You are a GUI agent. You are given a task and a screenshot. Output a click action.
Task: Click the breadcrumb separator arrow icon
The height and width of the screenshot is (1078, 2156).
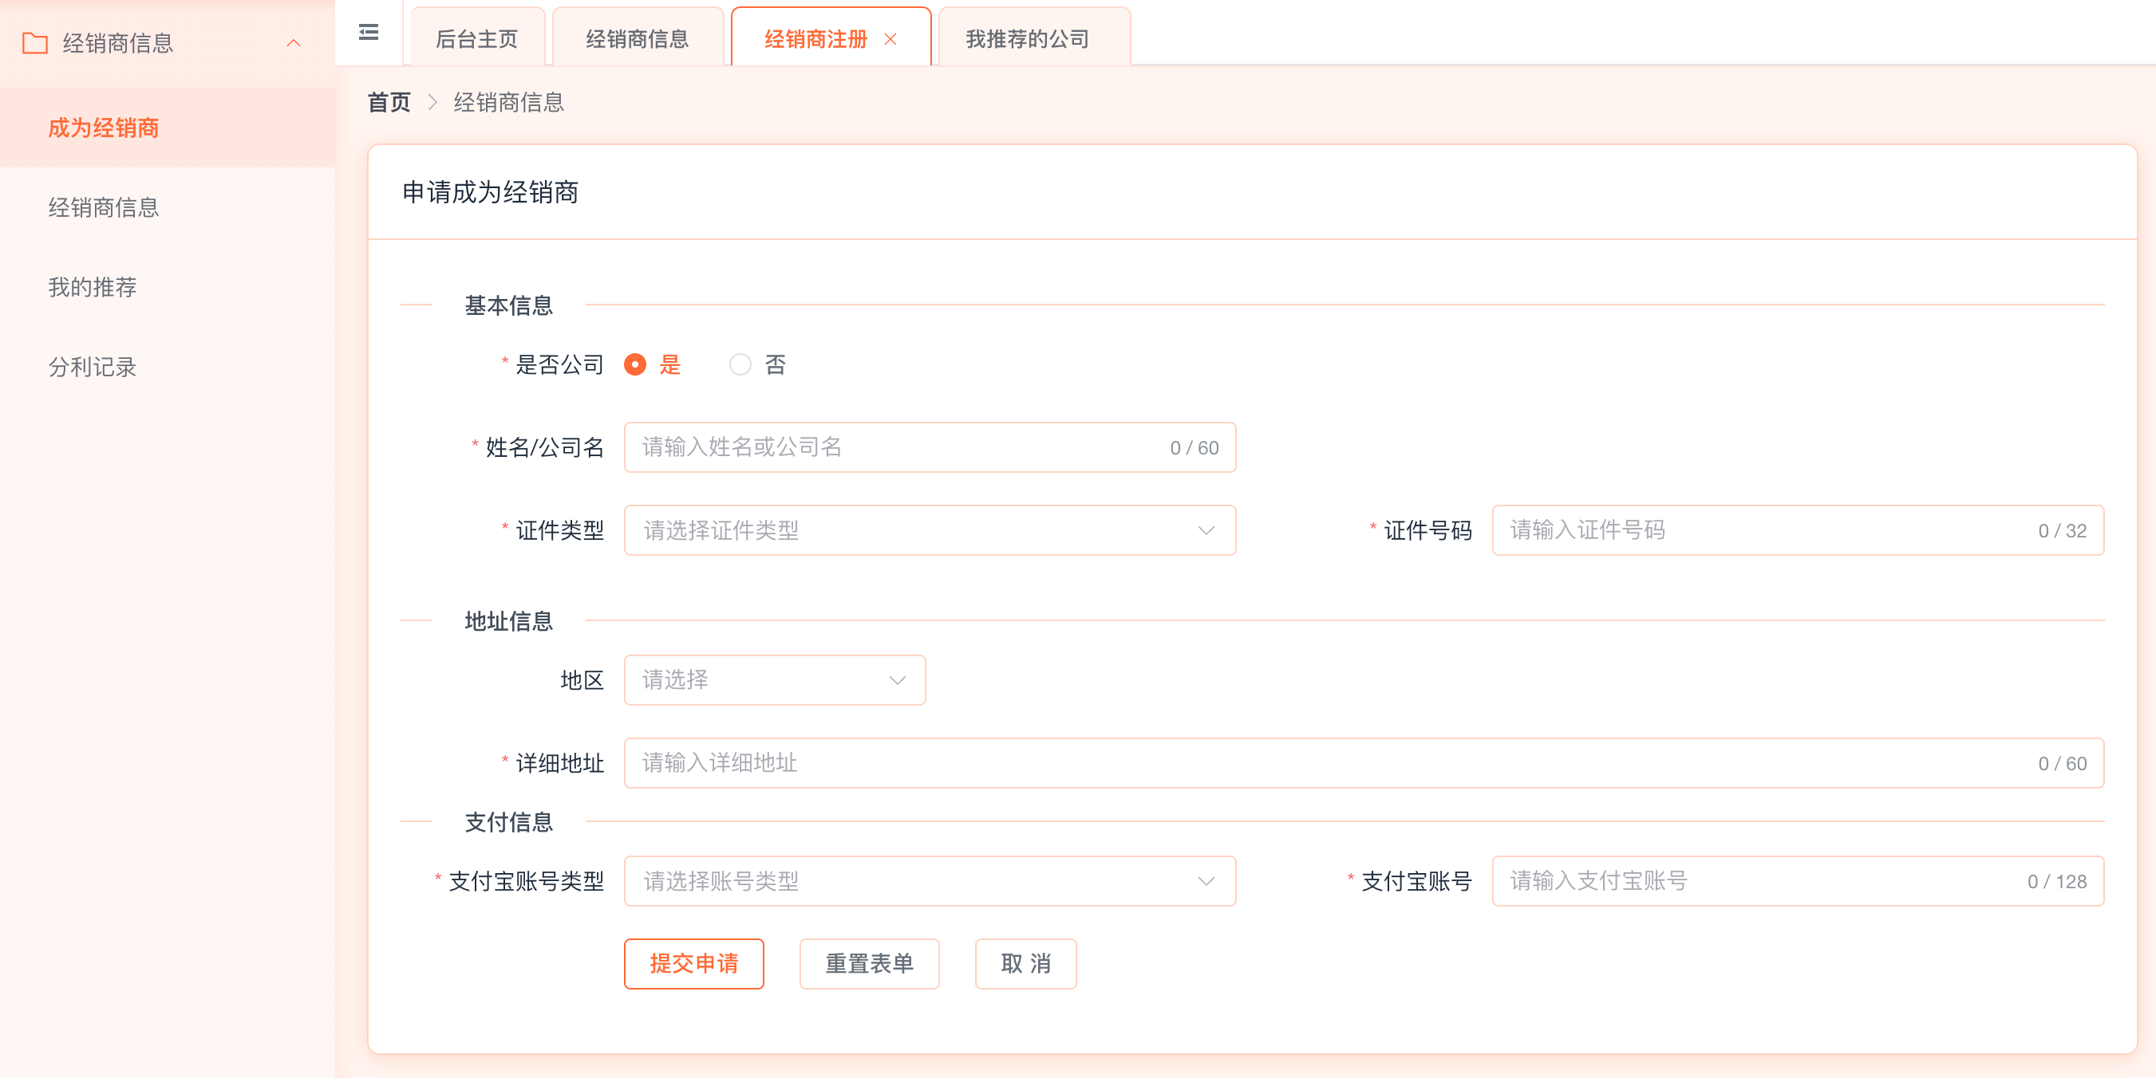click(432, 102)
